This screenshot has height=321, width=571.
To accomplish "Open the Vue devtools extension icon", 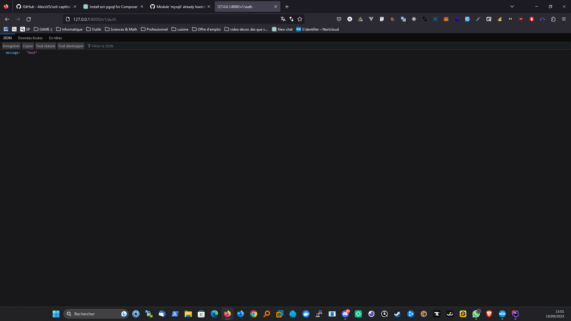I will pos(371,19).
